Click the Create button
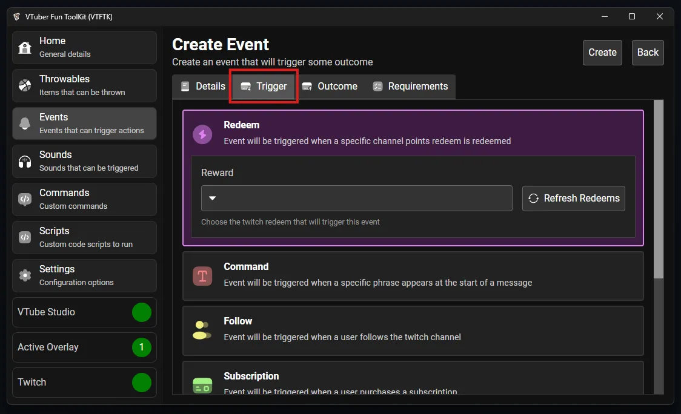Image resolution: width=681 pixels, height=414 pixels. 602,53
